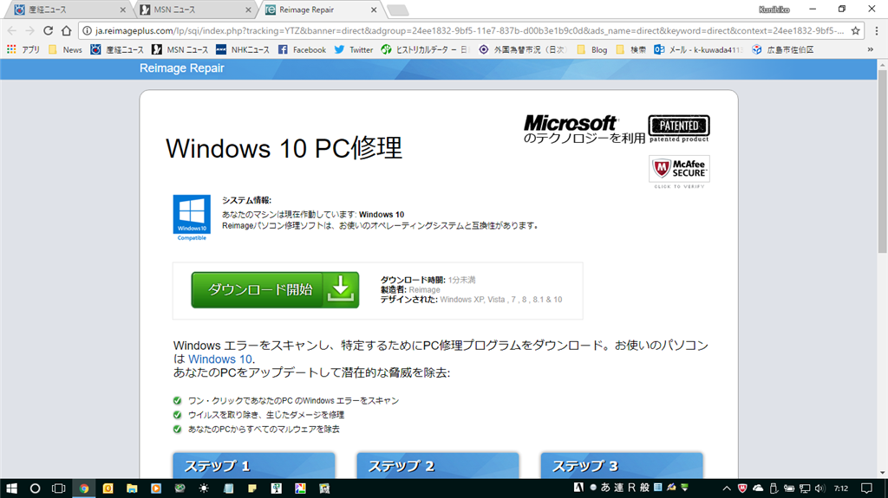Open the メール Outlook bookmark
This screenshot has height=498, width=888.
[699, 50]
